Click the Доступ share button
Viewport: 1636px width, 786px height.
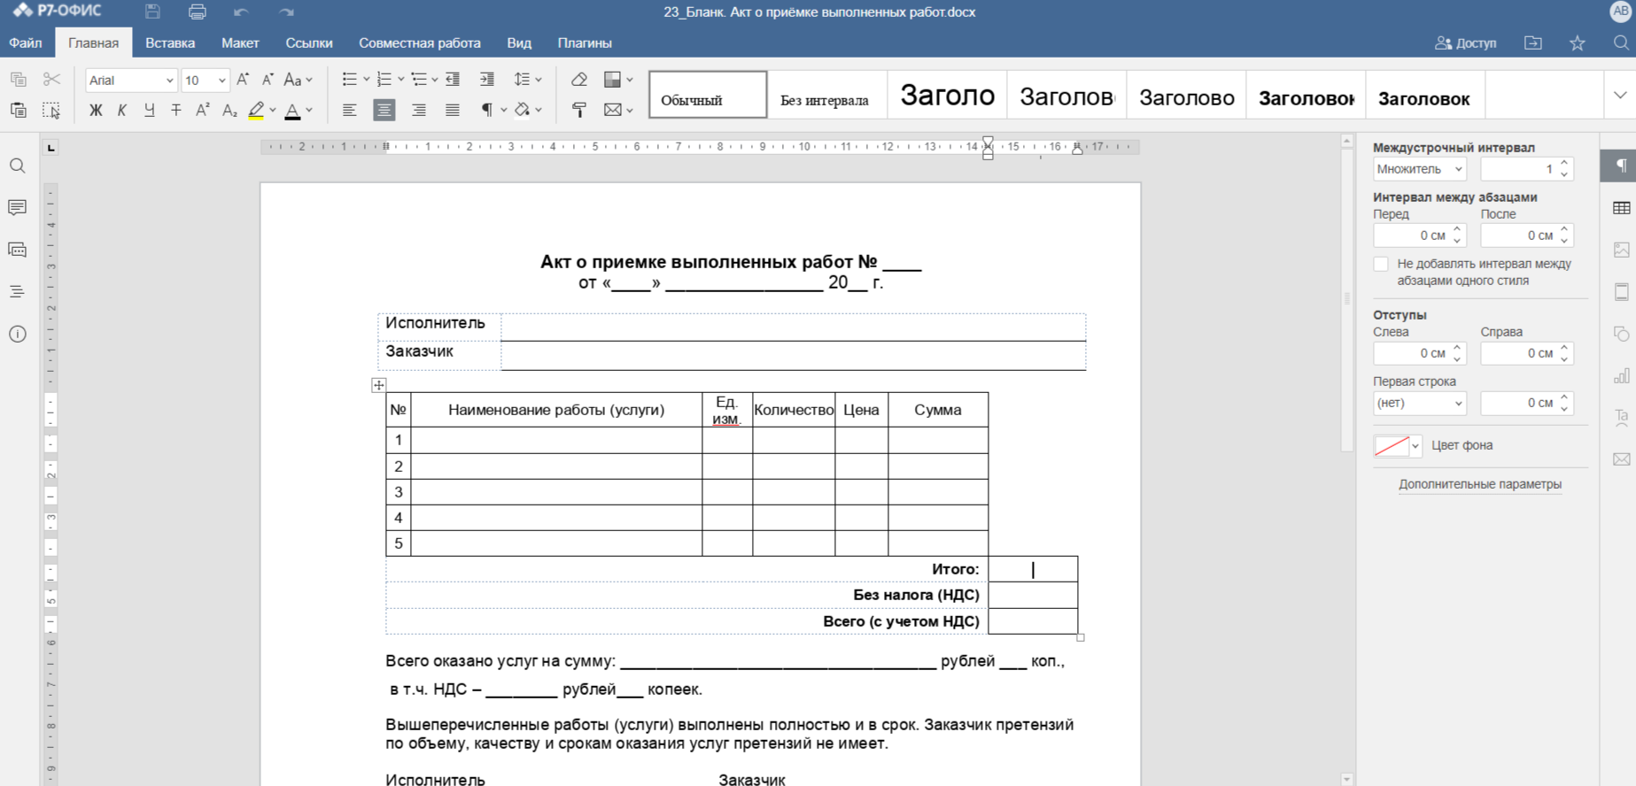coord(1466,42)
